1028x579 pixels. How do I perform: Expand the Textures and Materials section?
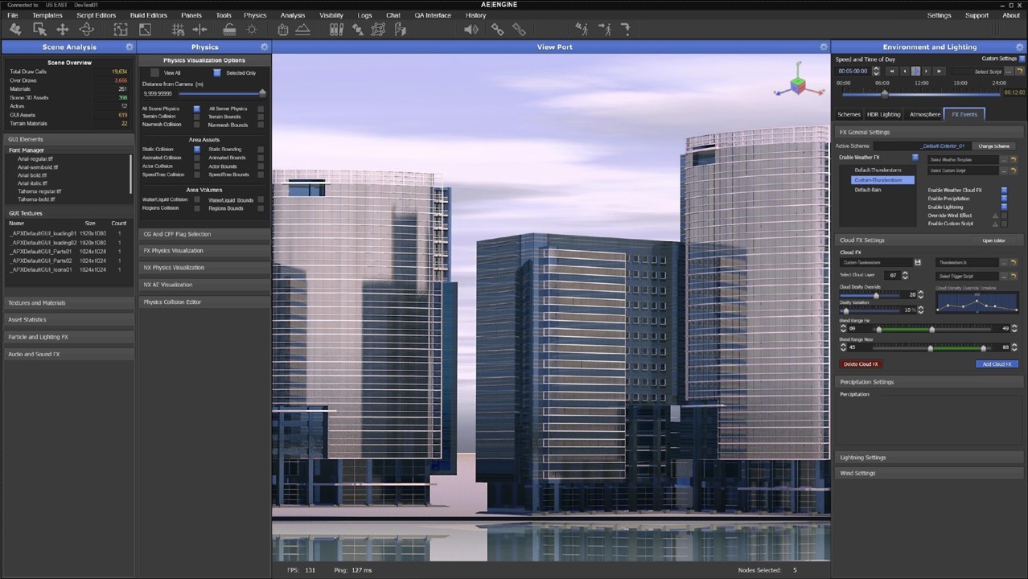37,303
